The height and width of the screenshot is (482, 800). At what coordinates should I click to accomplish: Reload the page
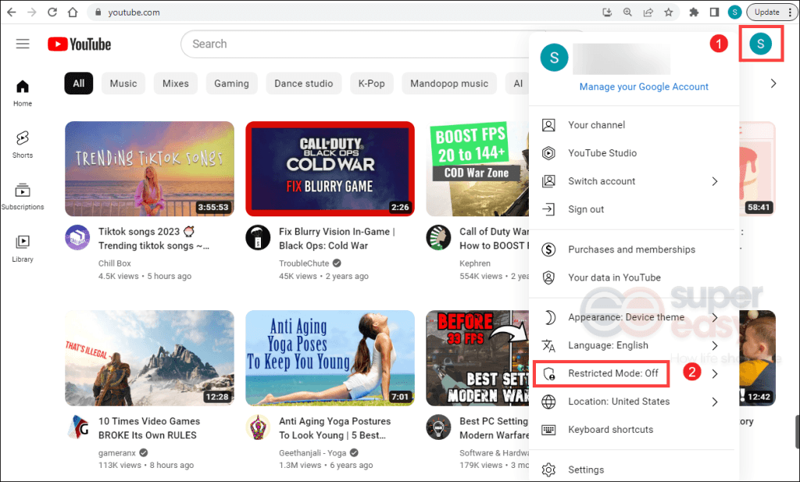click(x=52, y=12)
